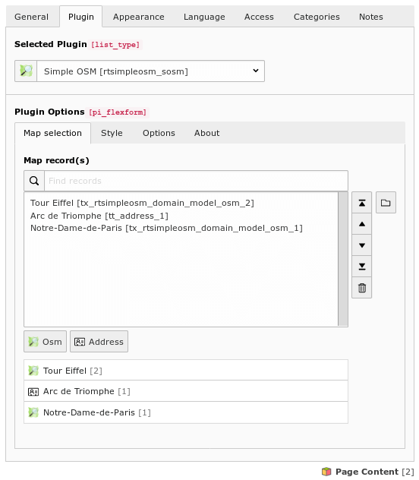Select Arc de Triomphe in the record list
Image resolution: width=419 pixels, height=480 pixels.
click(99, 216)
